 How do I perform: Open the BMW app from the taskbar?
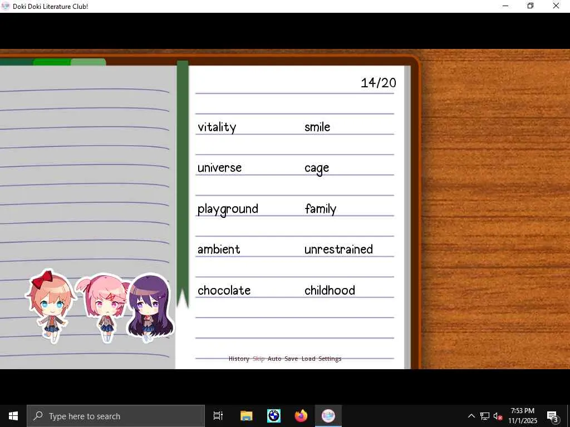[274, 416]
